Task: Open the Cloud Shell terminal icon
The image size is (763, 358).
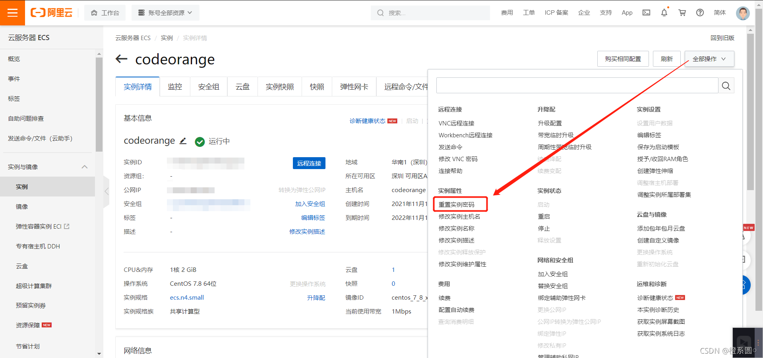Action: 647,13
